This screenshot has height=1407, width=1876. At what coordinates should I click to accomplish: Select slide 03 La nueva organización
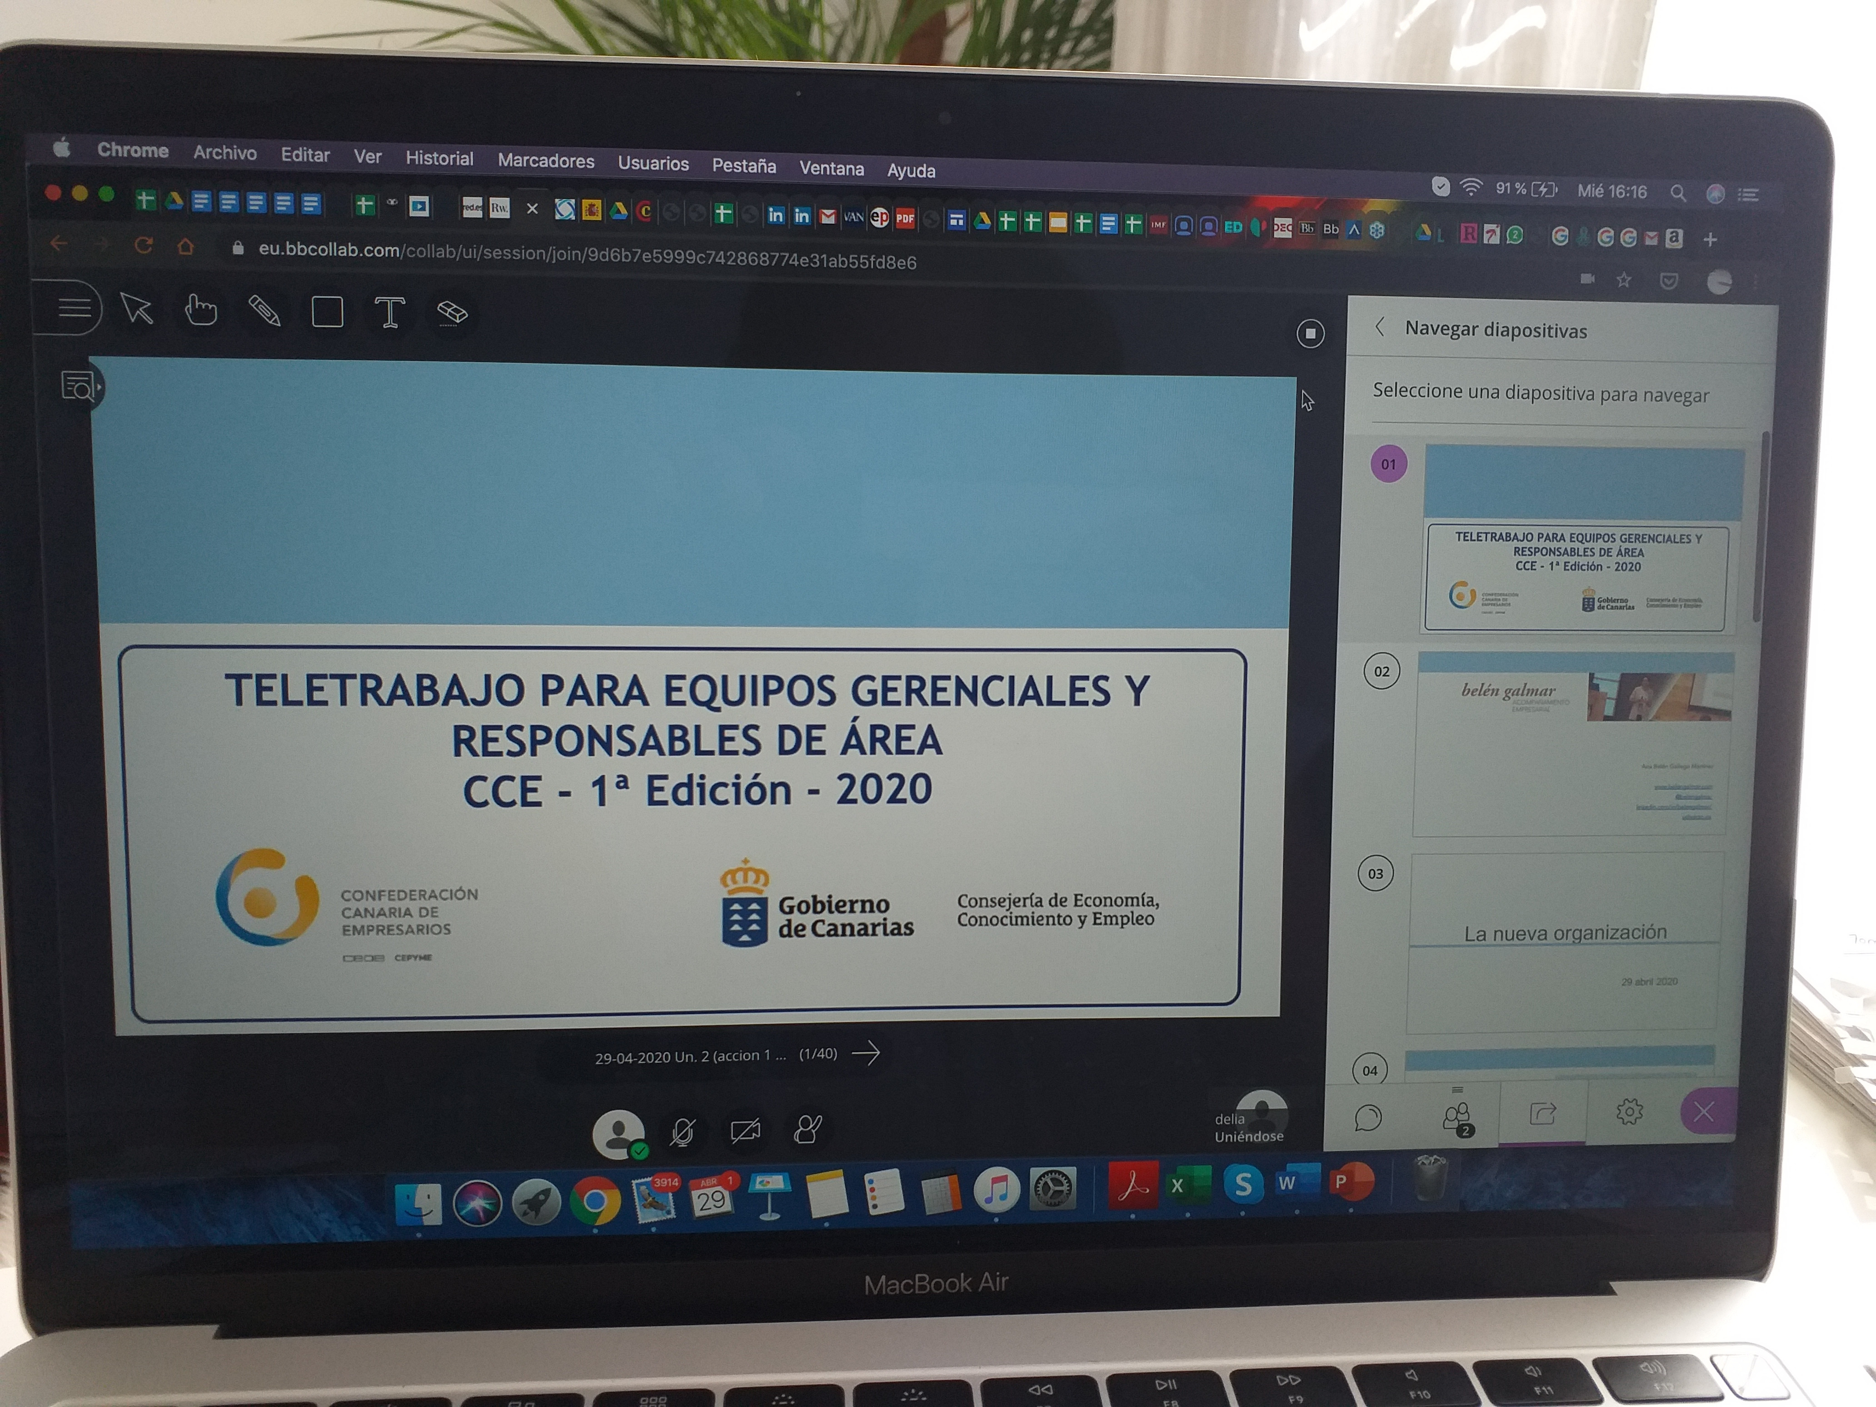coord(1564,941)
